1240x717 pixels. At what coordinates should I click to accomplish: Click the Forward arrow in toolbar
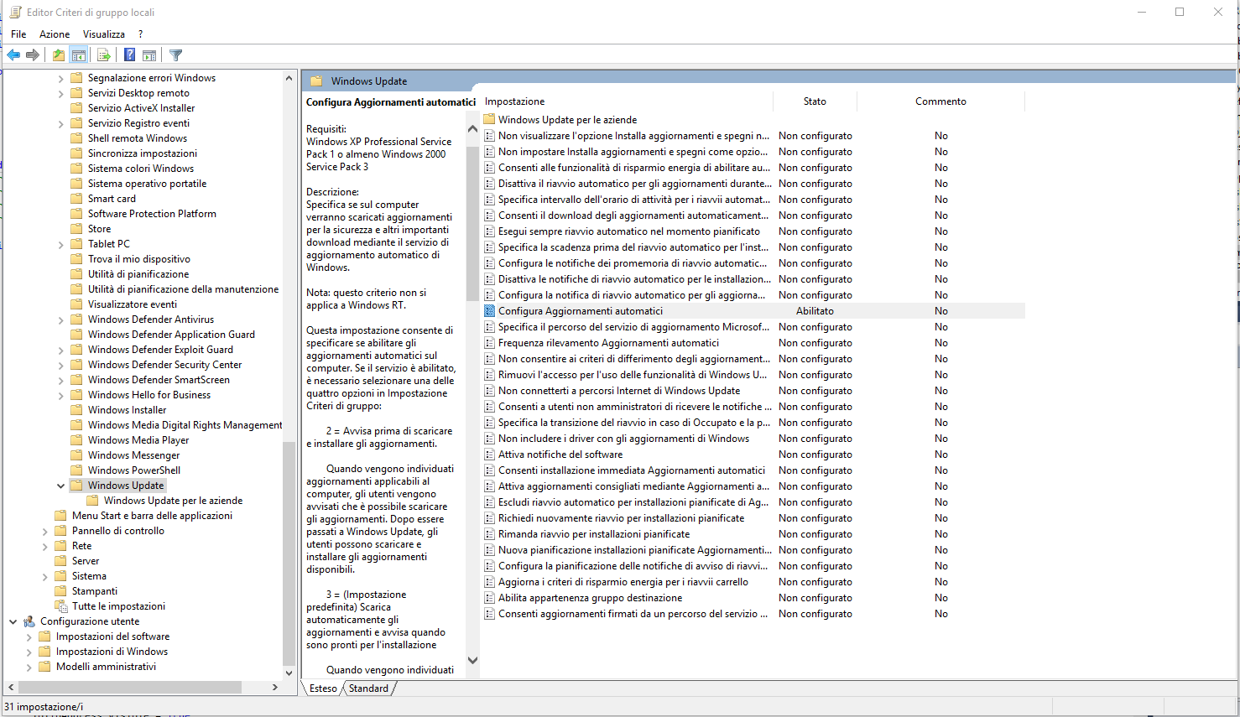pyautogui.click(x=33, y=55)
